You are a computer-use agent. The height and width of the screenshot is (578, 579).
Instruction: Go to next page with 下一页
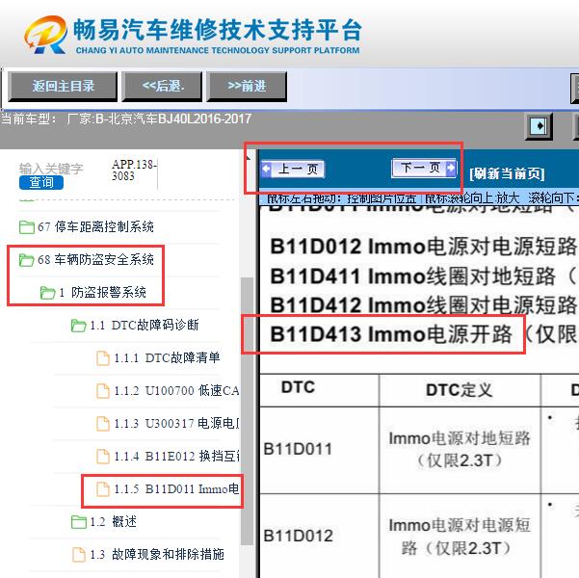tap(424, 168)
